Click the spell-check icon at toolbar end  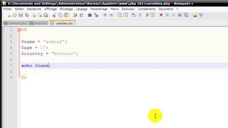click(x=201, y=15)
